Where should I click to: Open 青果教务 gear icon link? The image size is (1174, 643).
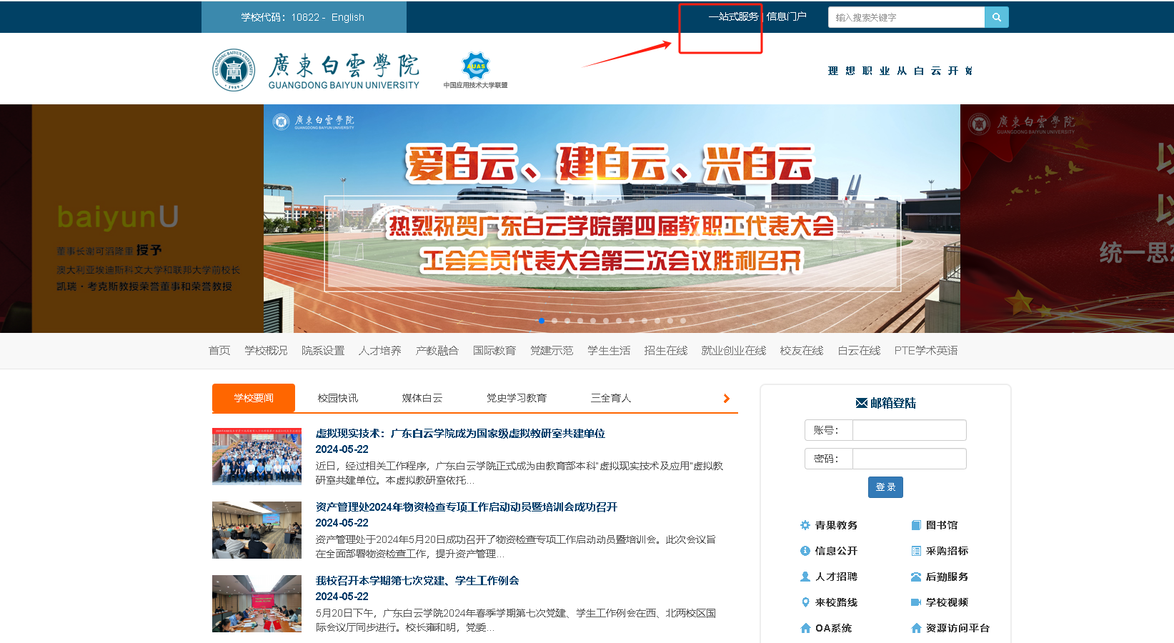(x=805, y=525)
